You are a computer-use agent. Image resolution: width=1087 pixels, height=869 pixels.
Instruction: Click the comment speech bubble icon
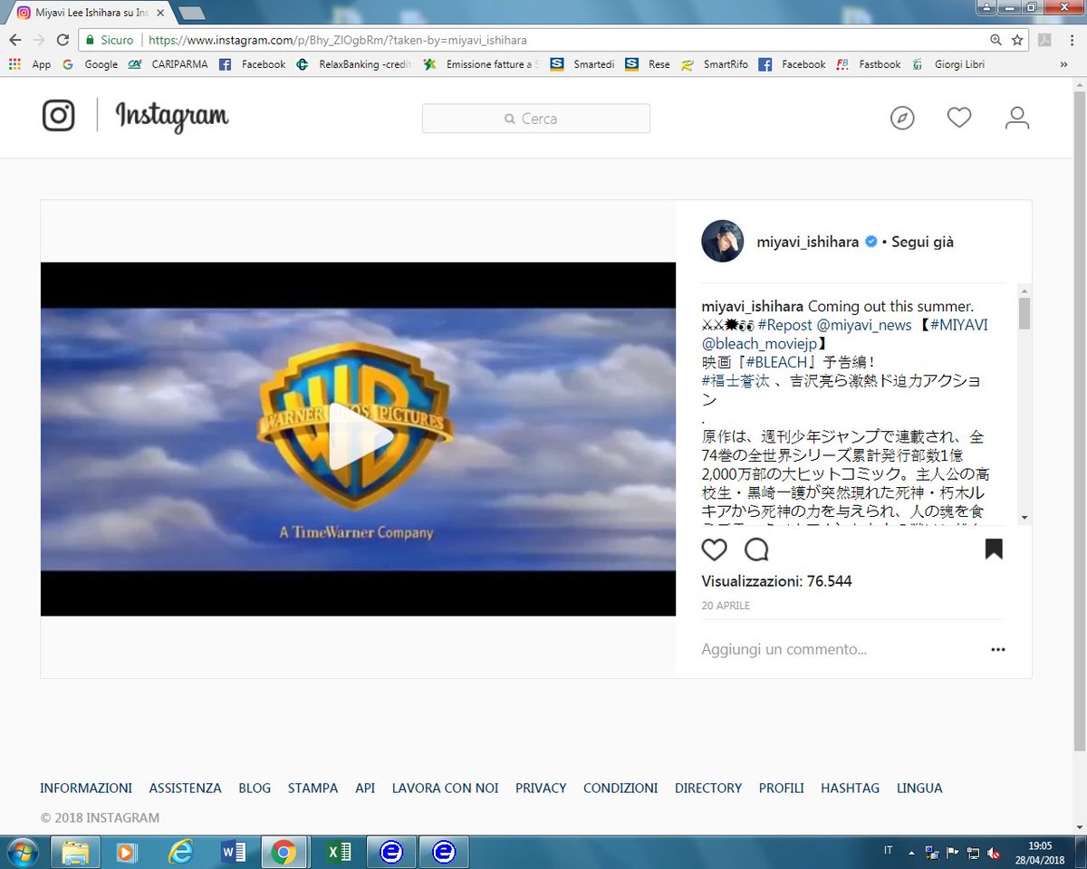756,549
